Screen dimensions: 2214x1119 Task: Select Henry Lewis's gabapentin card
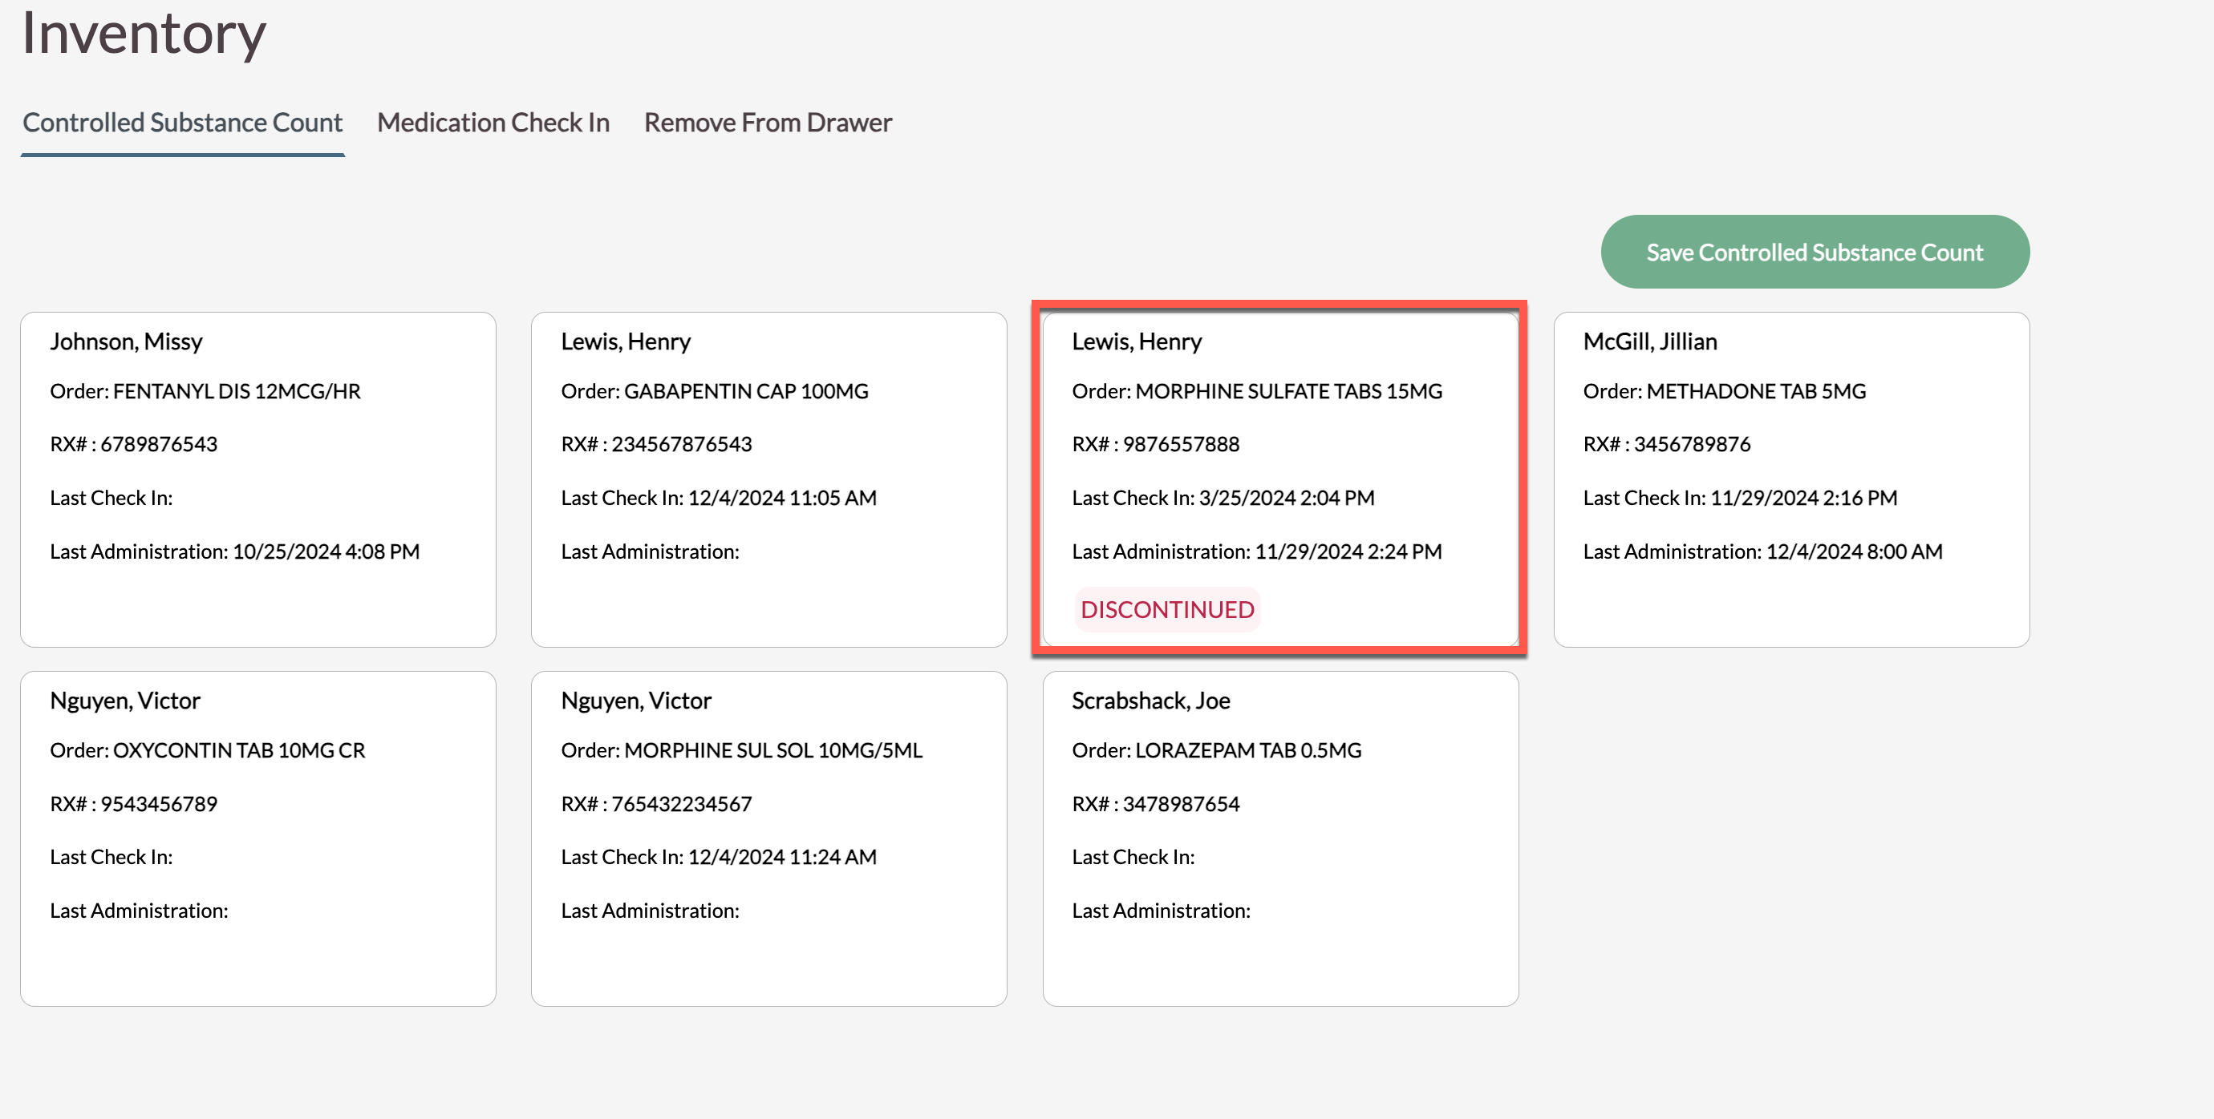pos(768,479)
